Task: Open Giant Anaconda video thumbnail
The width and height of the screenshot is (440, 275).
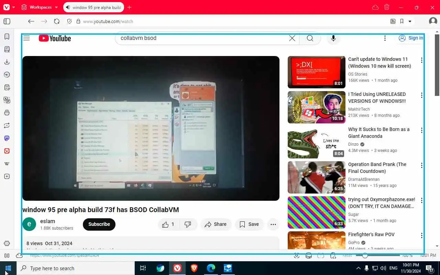Action: (x=317, y=142)
